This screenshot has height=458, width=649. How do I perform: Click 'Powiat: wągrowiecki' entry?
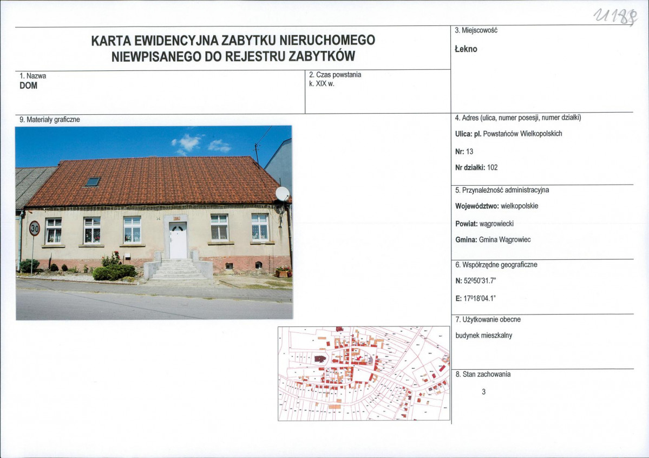tap(484, 224)
